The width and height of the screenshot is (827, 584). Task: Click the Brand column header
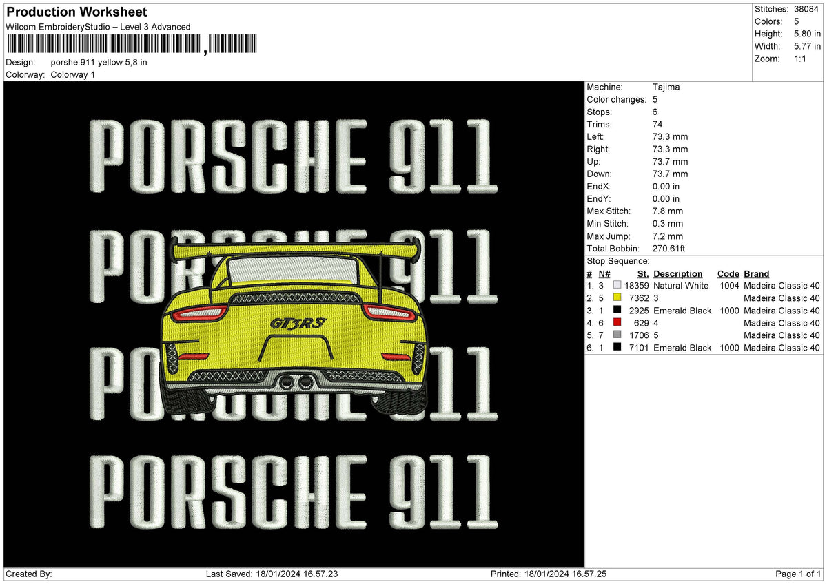(757, 274)
